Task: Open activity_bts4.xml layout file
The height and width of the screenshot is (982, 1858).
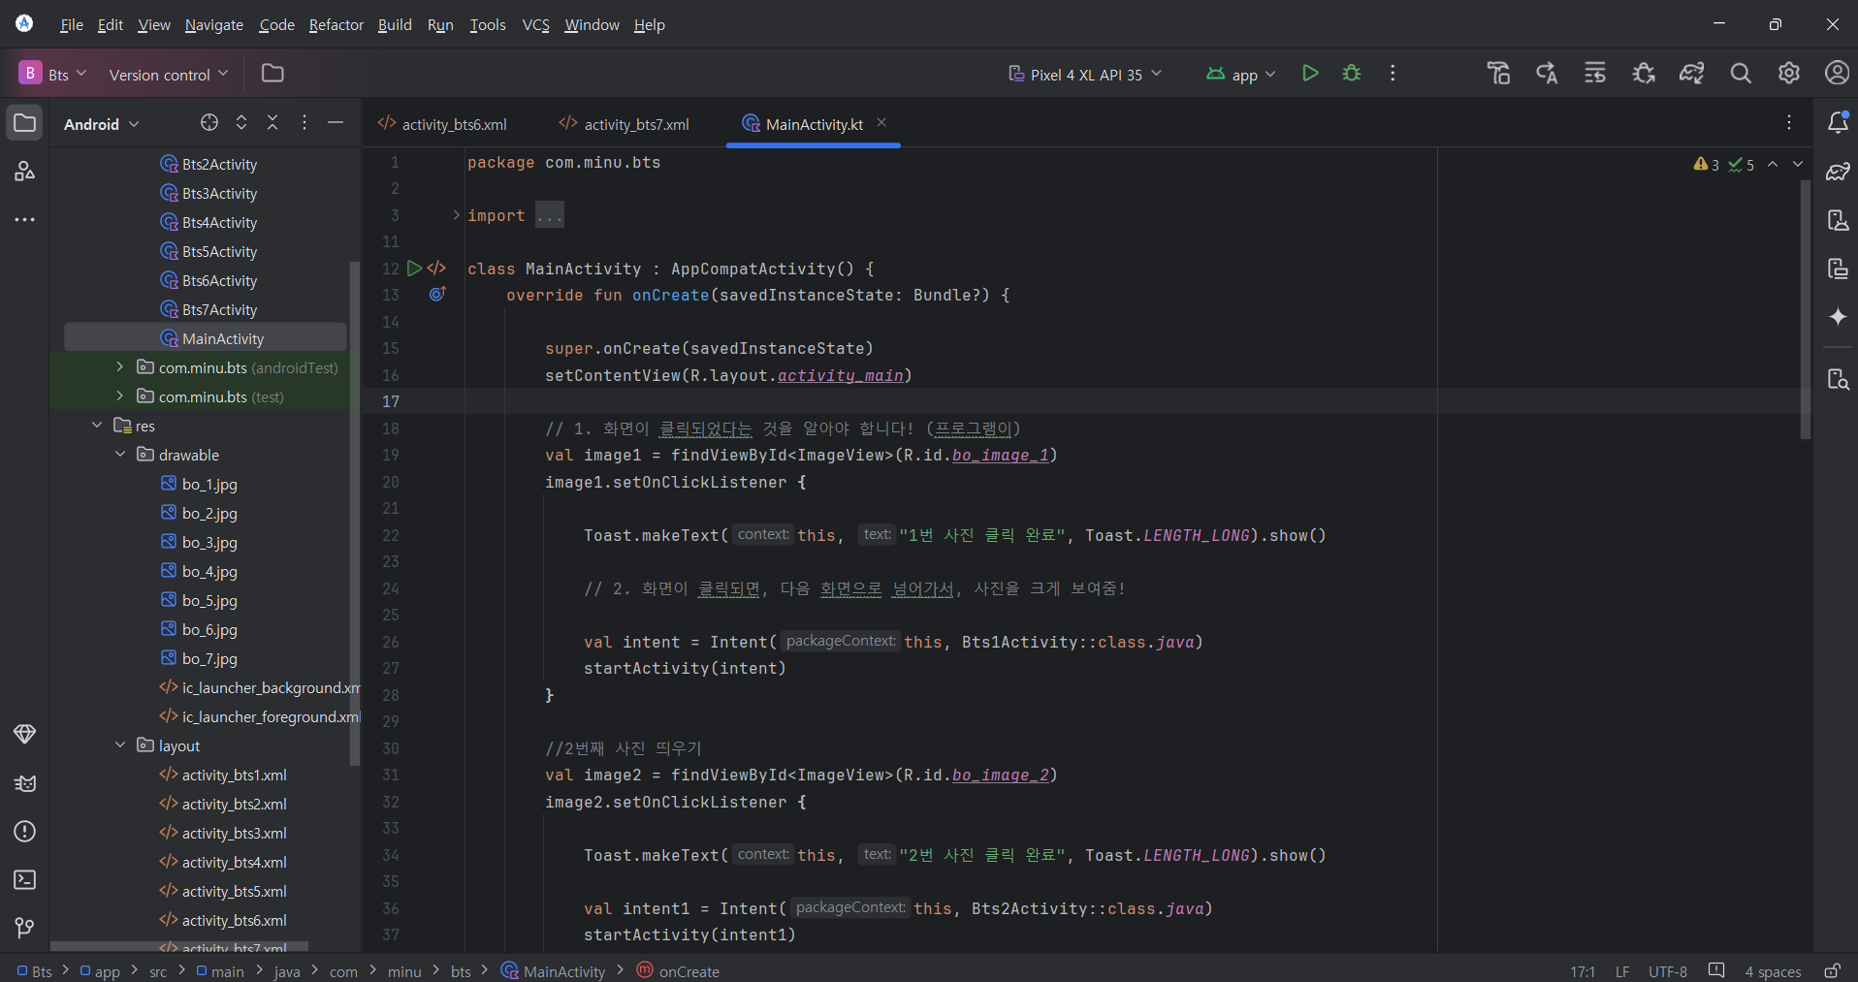Action: click(x=223, y=862)
